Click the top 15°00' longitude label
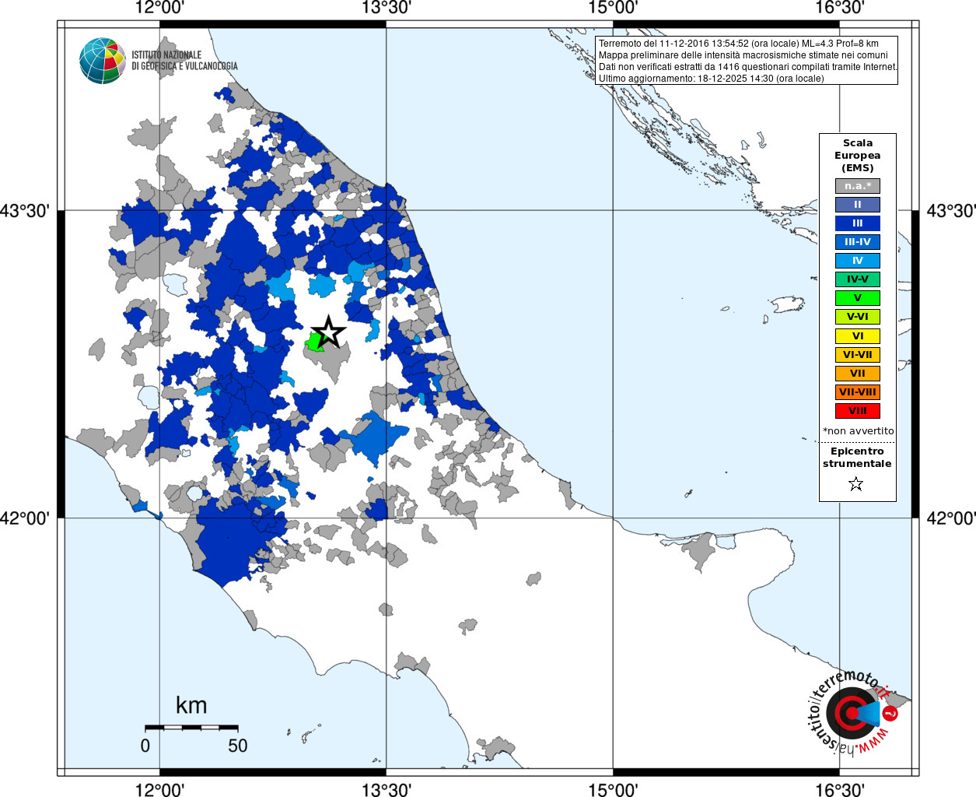The width and height of the screenshot is (976, 797). pyautogui.click(x=613, y=8)
